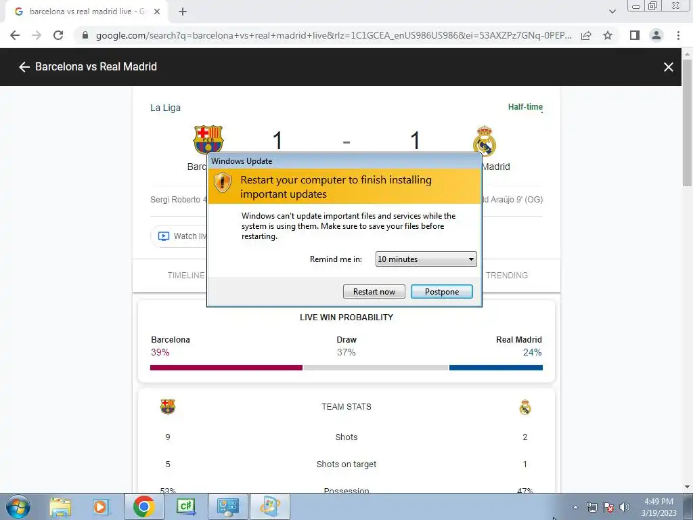
Task: Click the LIVE WIN PROBABILITY heading
Action: coord(346,318)
